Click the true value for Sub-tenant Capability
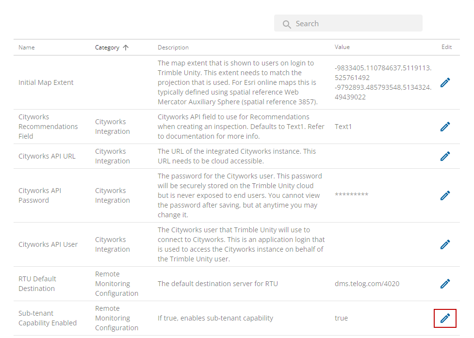Viewport: 474px width, 338px height. click(341, 318)
